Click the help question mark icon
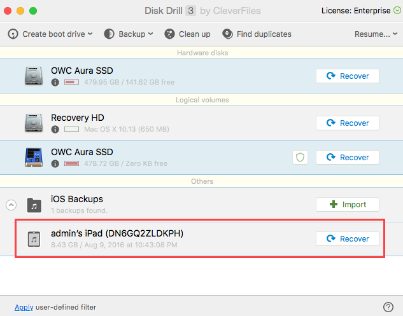 coord(388,306)
